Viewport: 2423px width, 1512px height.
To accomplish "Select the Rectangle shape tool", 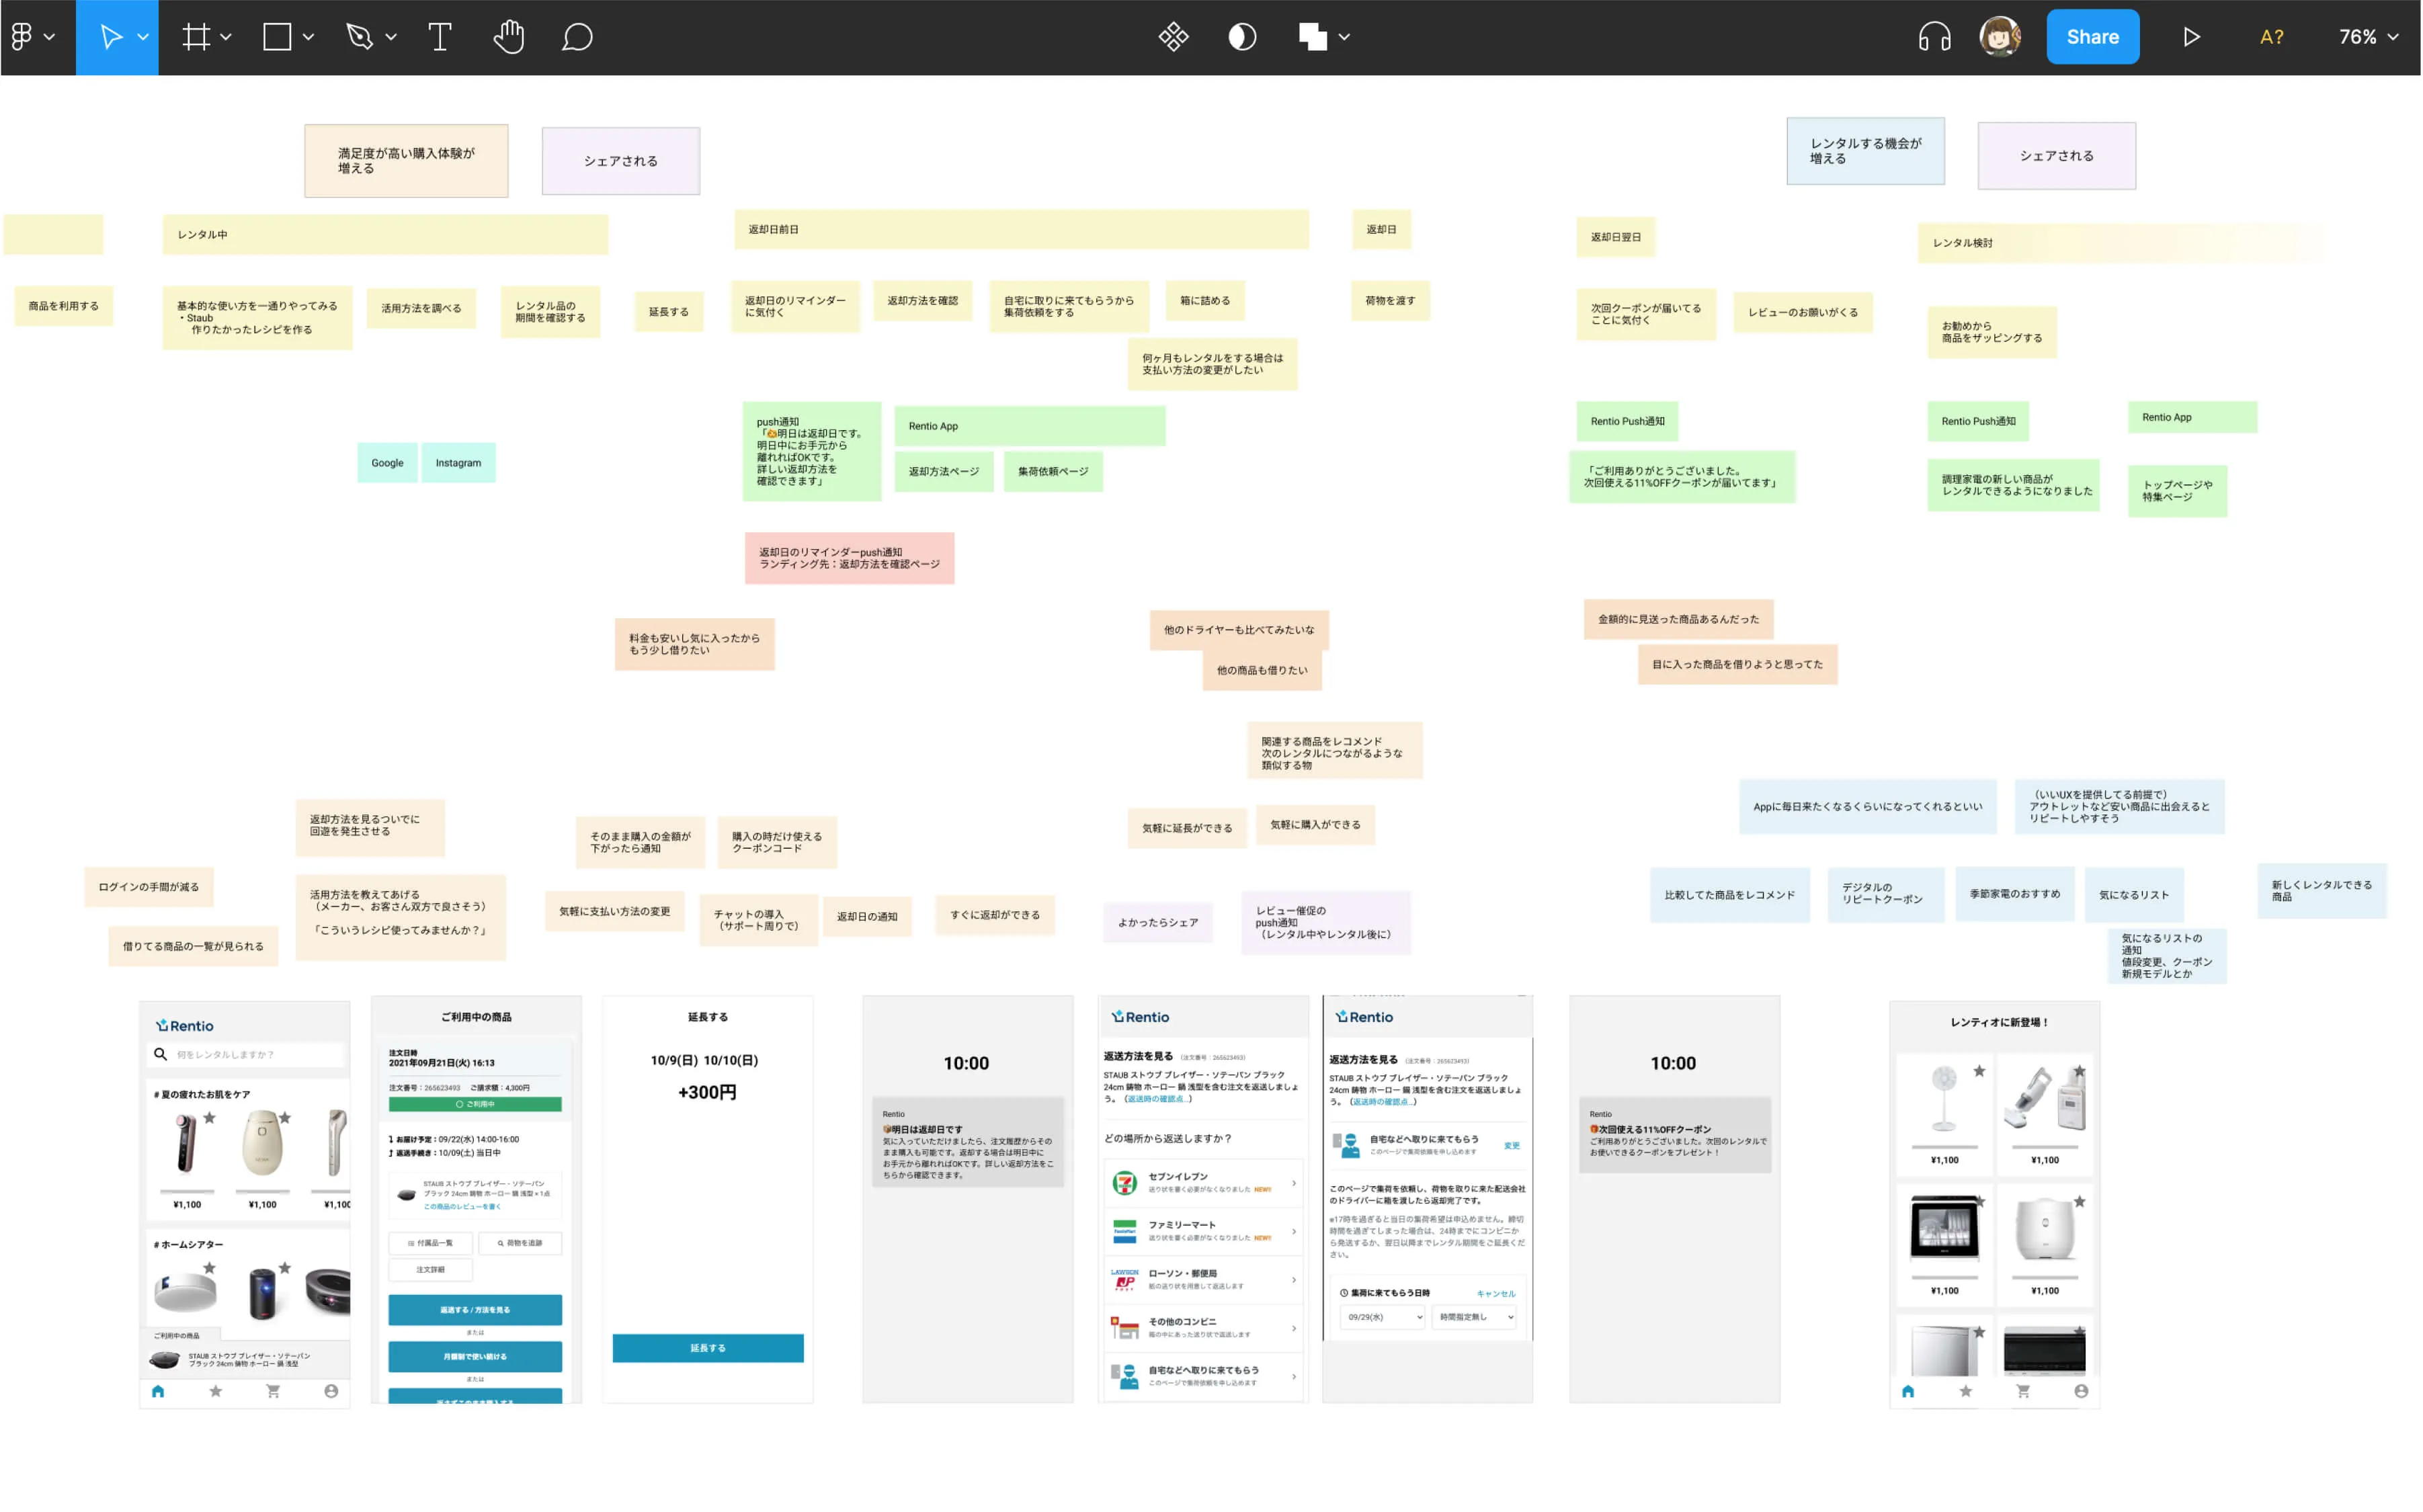I will point(277,37).
